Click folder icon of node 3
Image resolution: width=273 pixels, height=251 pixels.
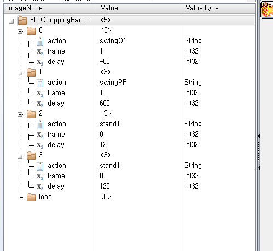click(31, 155)
